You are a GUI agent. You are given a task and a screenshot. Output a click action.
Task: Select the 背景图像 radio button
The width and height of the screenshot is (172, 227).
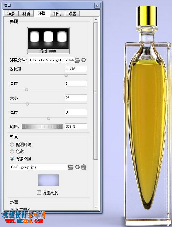coord(12,159)
